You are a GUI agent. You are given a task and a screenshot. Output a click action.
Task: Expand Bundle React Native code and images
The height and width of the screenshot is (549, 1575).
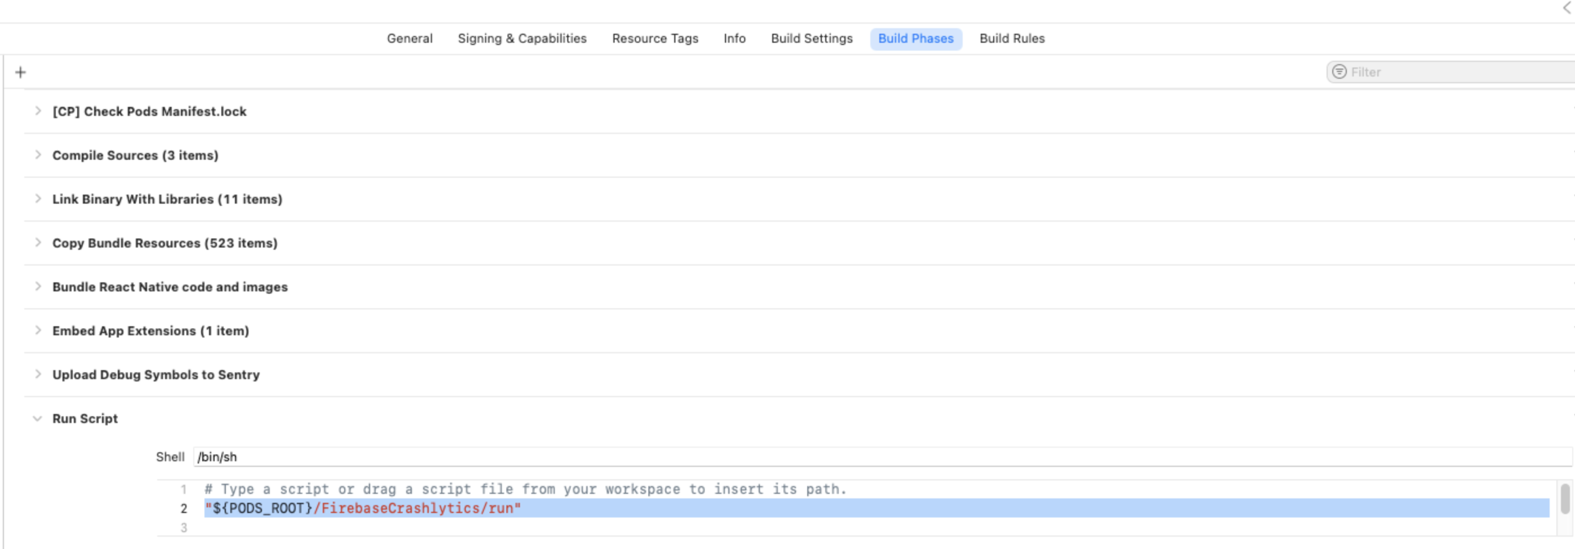tap(38, 287)
